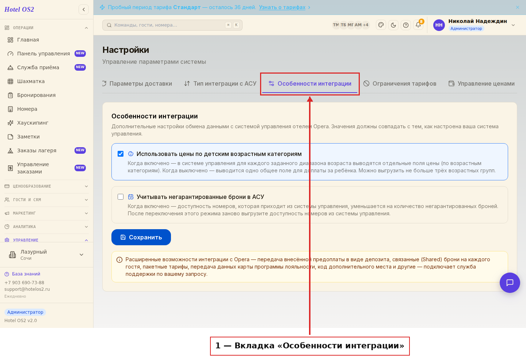Click the Сохранить button

(x=141, y=237)
